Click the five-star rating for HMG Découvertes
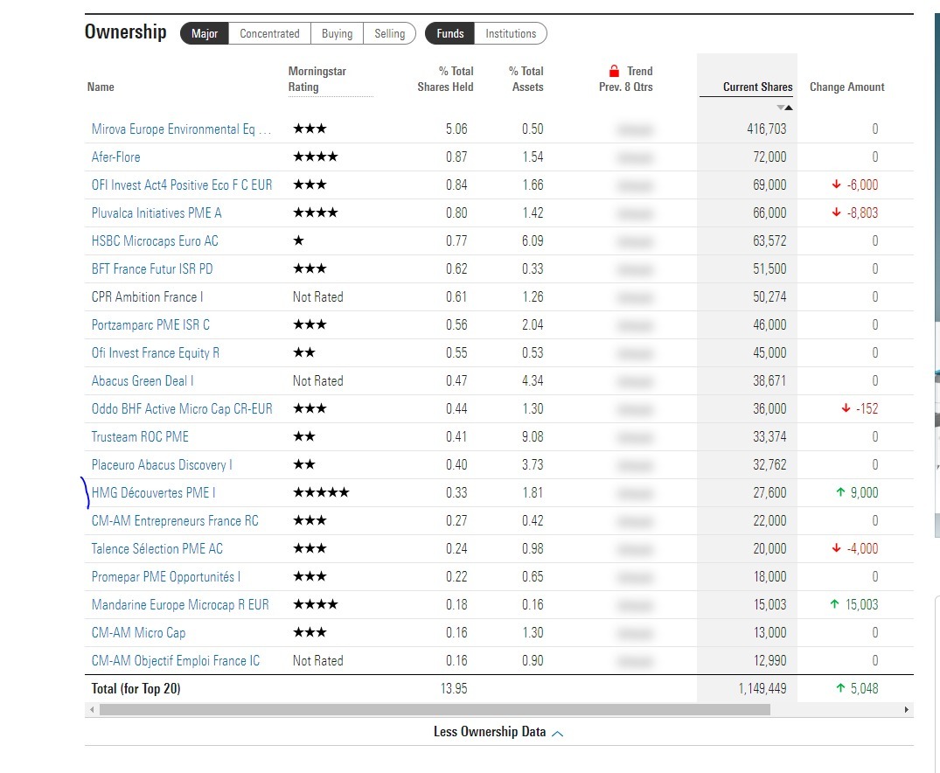The height and width of the screenshot is (773, 940). coord(321,493)
